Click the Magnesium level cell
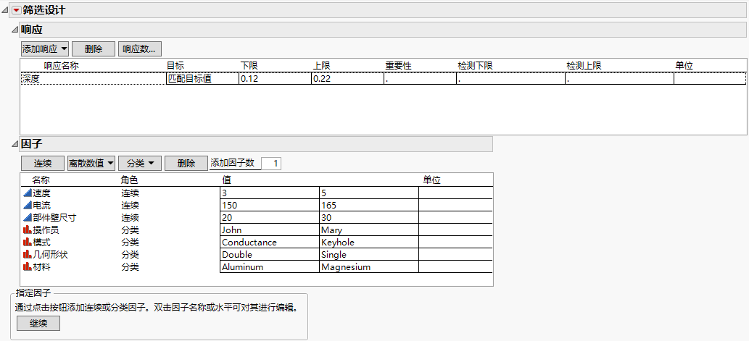 [x=369, y=268]
